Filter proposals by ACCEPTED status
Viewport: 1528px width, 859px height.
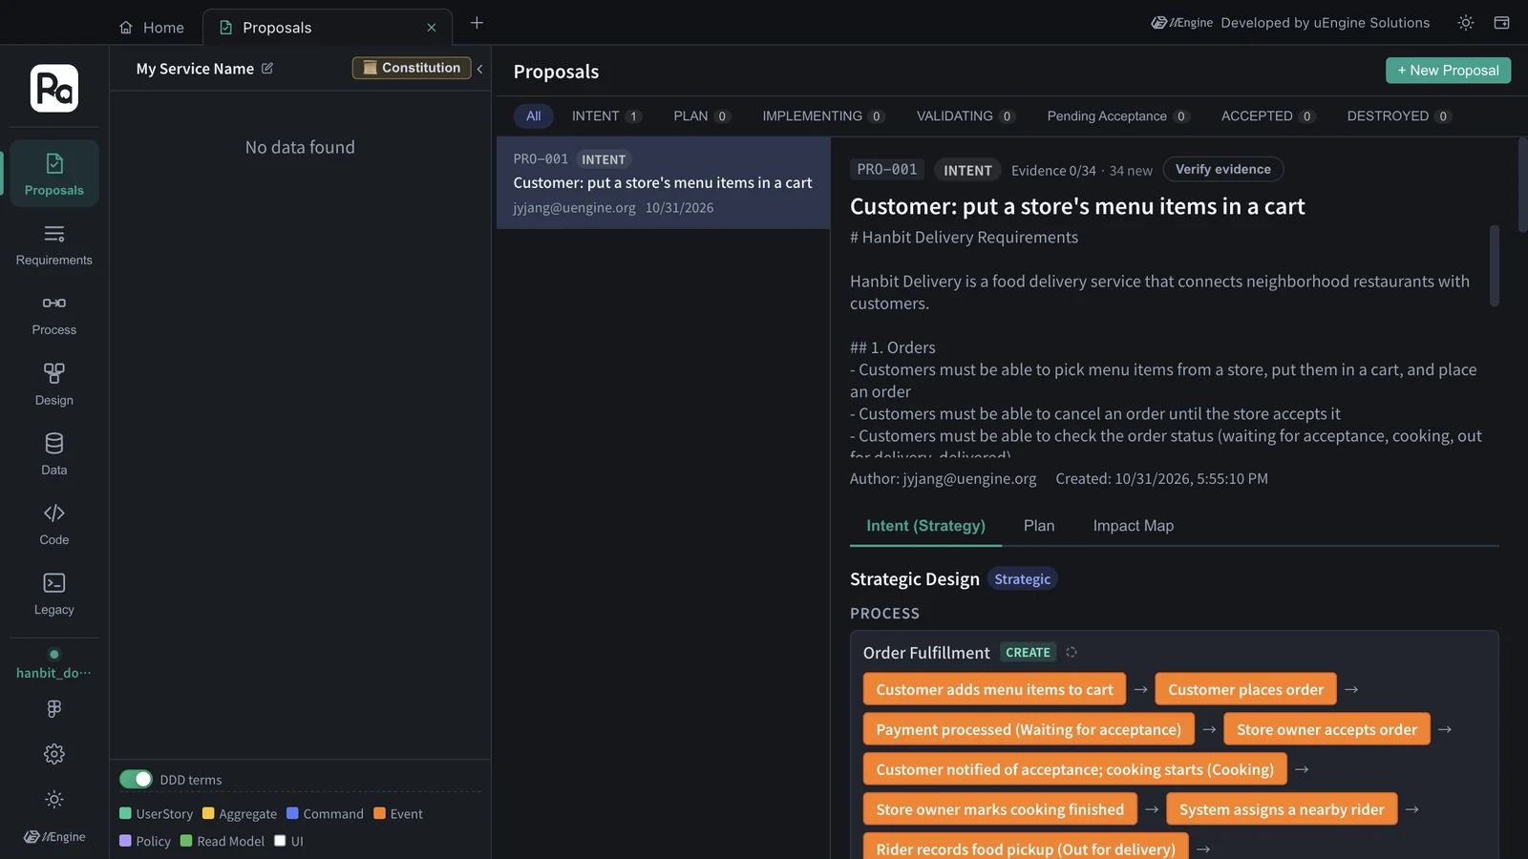pos(1268,115)
